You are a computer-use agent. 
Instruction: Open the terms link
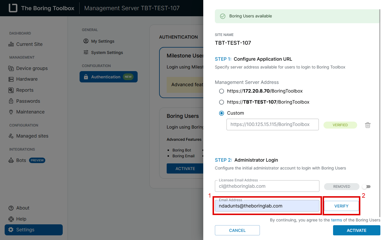click(336, 220)
